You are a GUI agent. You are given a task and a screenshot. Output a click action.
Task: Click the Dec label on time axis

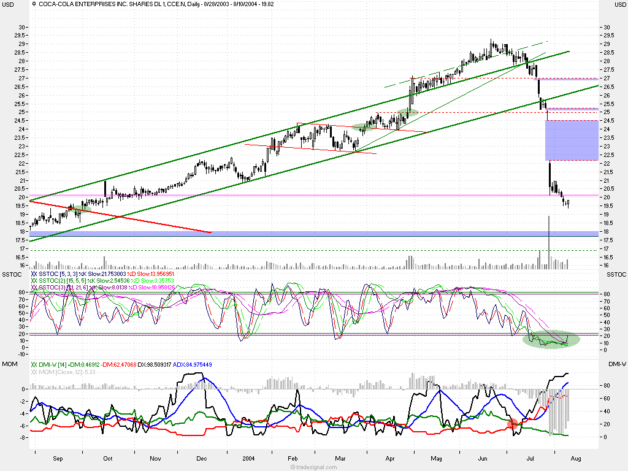201,459
